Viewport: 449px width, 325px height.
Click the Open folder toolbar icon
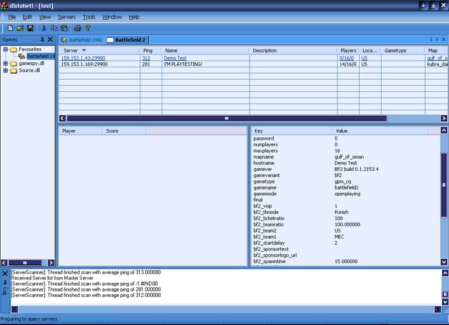click(x=20, y=28)
